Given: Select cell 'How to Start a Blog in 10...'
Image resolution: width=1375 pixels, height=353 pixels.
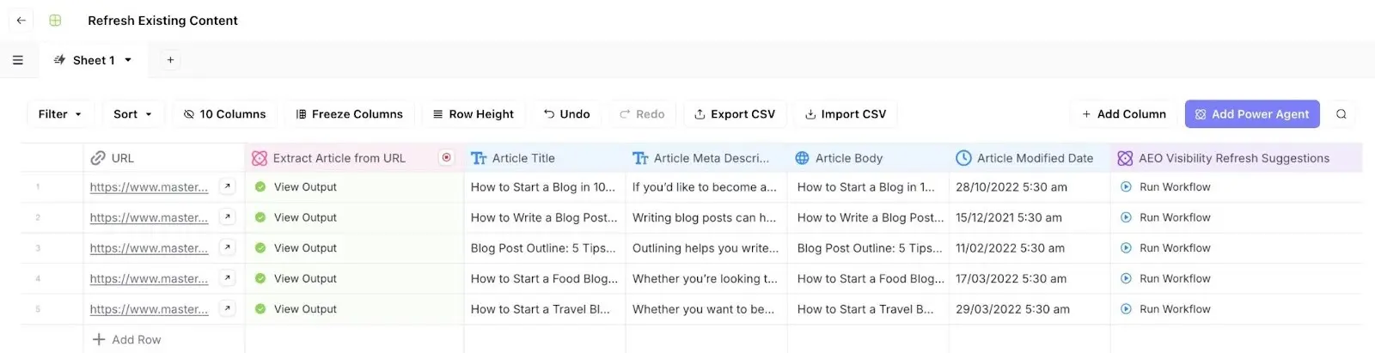Looking at the screenshot, I should tap(545, 187).
